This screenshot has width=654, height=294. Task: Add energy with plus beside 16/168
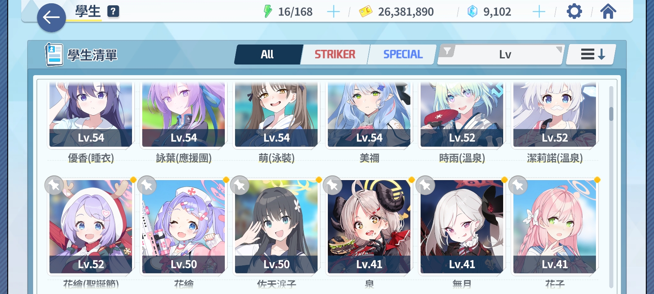point(334,12)
